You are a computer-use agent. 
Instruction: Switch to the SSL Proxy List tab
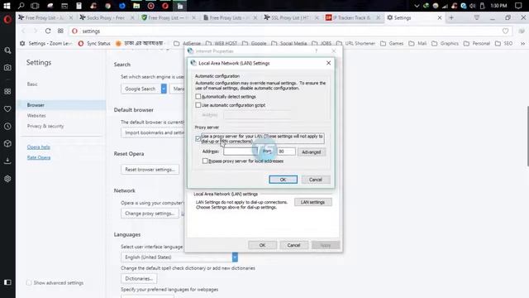pos(289,17)
